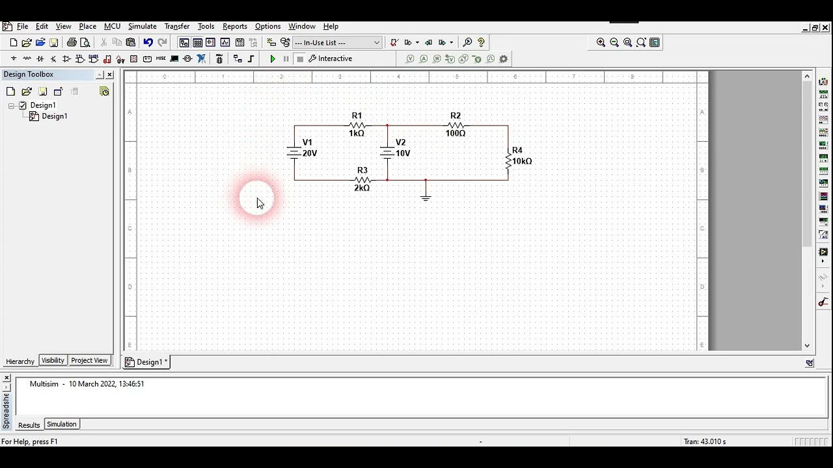833x468 pixels.
Task: Place a transistor from the component toolbar
Action: 53,58
